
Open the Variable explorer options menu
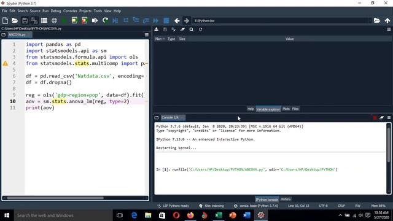pyautogui.click(x=389, y=29)
